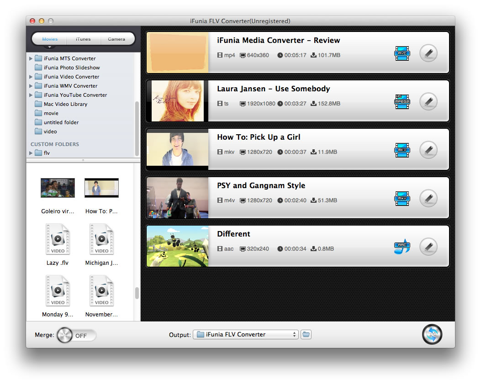
Task: Select the movie folder
Action: 47,113
